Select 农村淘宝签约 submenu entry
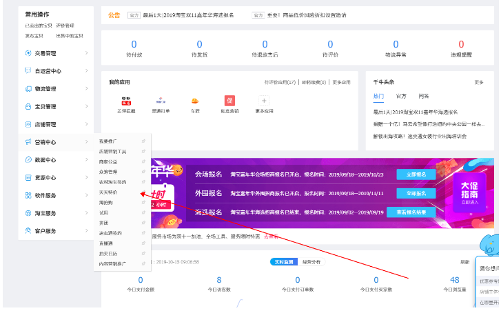This screenshot has width=501, height=313. (x=112, y=182)
